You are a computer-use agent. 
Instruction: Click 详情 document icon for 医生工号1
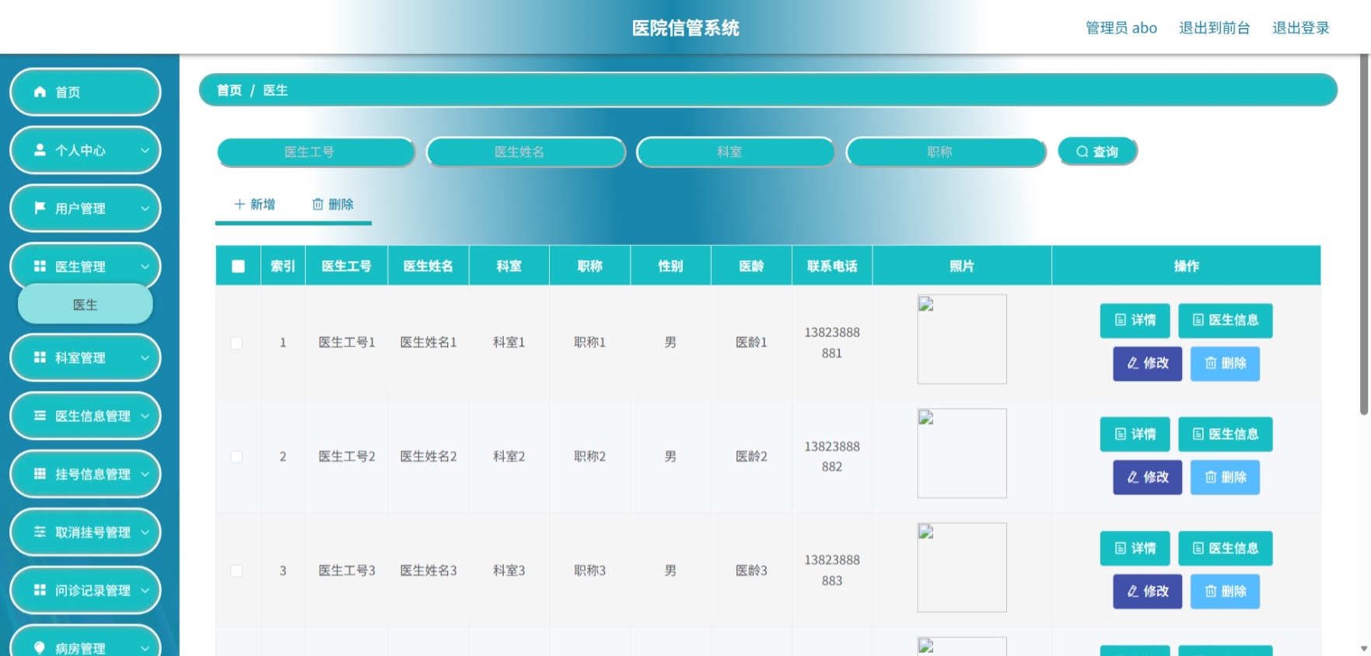(1121, 319)
